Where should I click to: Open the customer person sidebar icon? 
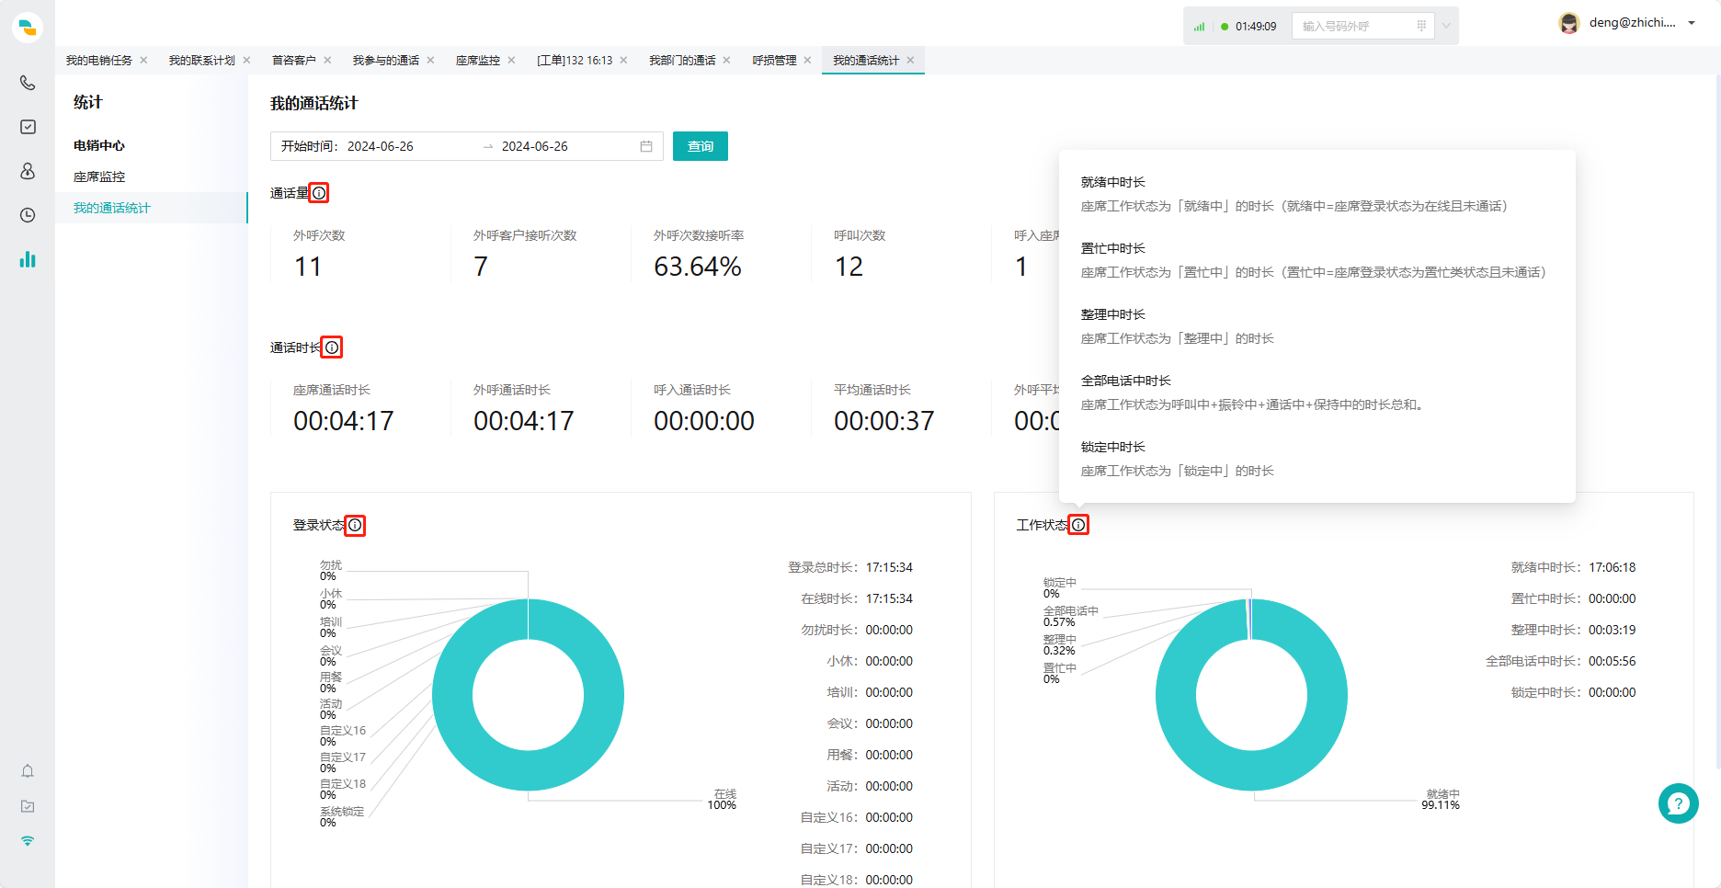pos(28,171)
